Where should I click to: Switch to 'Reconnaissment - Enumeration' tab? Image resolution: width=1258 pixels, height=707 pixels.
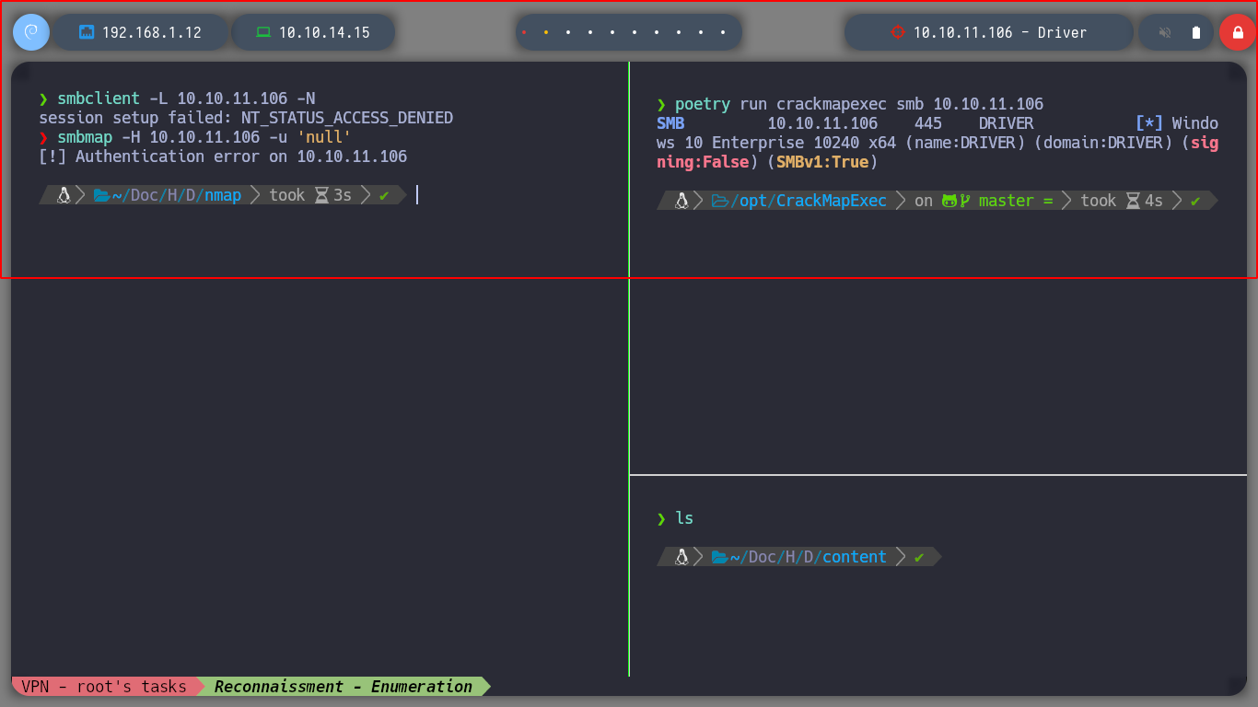point(343,686)
